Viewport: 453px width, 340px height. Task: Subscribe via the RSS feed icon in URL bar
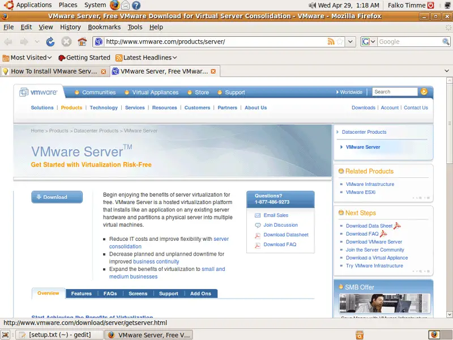[x=331, y=41]
